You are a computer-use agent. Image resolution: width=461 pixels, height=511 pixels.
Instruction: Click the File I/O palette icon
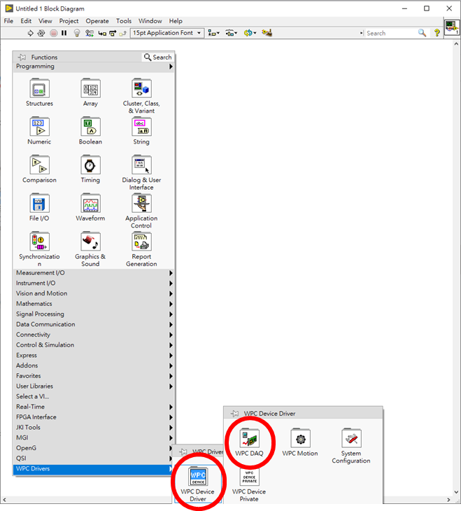(39, 204)
